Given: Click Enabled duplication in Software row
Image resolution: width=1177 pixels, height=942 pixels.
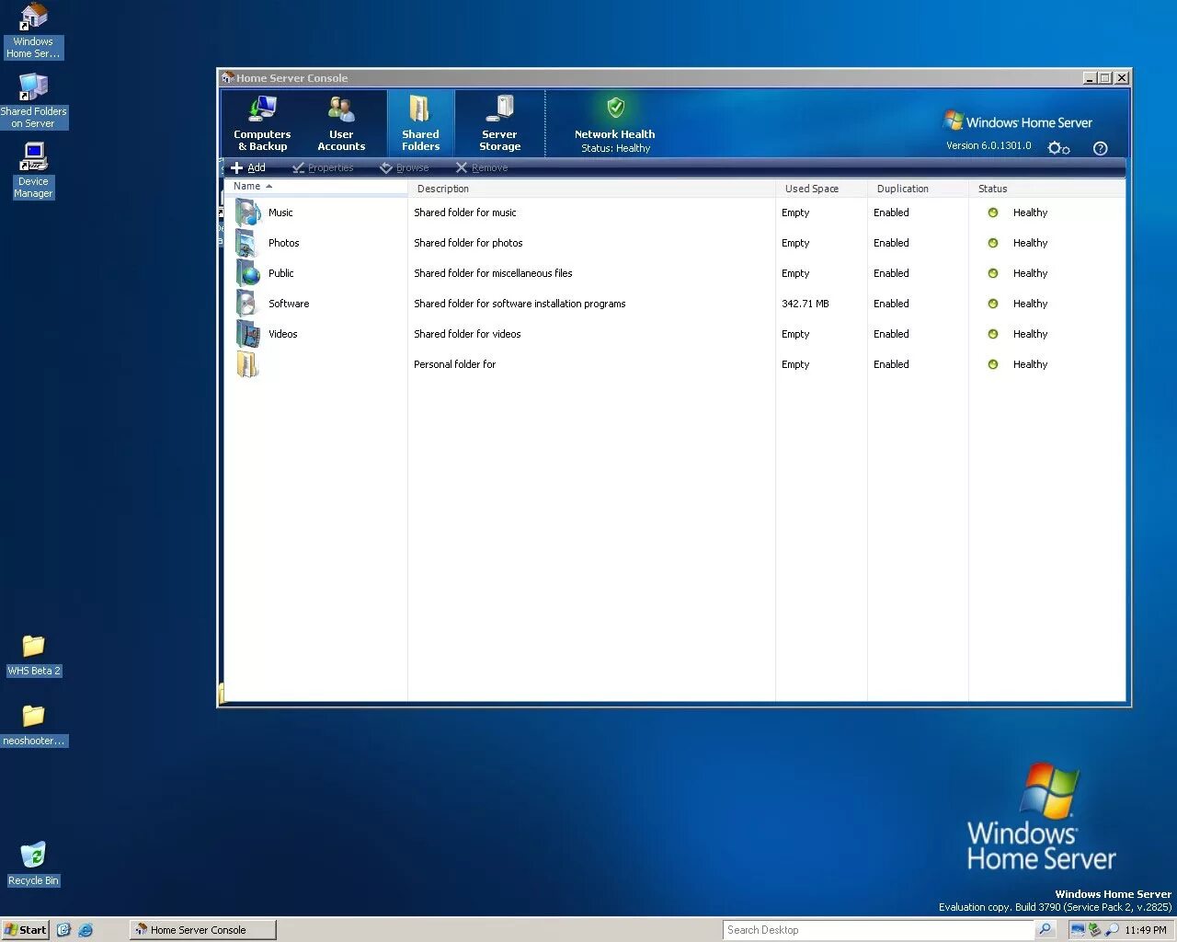Looking at the screenshot, I should (891, 304).
